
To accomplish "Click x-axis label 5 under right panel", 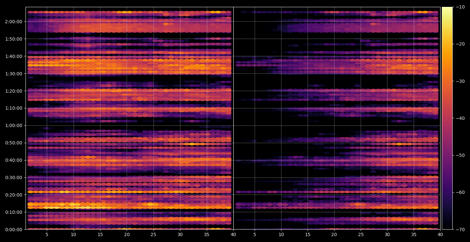I will (x=254, y=234).
